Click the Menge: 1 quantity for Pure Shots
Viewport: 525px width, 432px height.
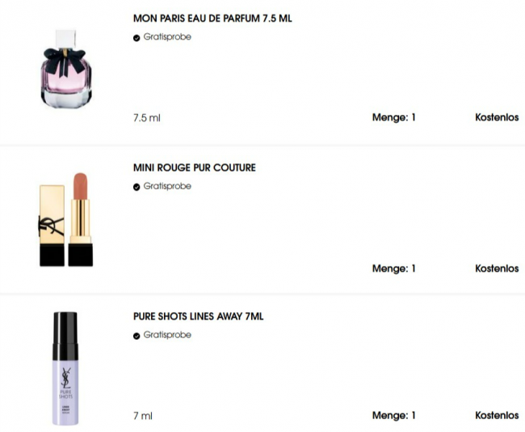coord(394,416)
